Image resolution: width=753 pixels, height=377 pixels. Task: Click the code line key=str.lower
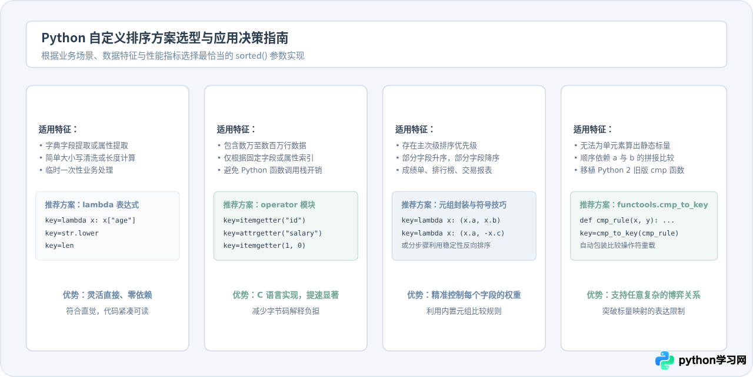coord(72,233)
